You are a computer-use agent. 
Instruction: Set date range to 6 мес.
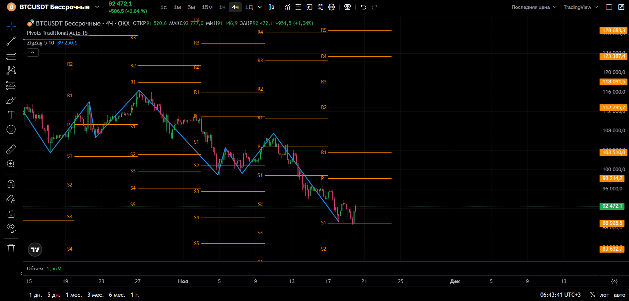(117, 295)
